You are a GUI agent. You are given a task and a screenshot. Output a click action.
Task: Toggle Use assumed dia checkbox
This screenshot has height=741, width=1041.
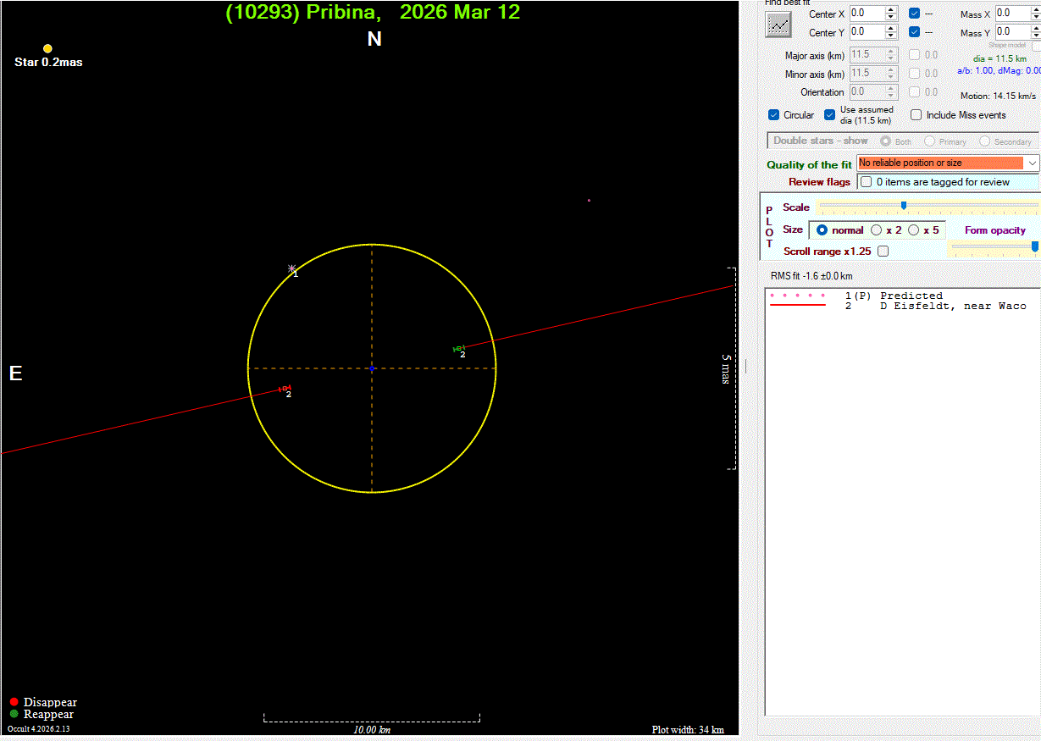point(830,115)
